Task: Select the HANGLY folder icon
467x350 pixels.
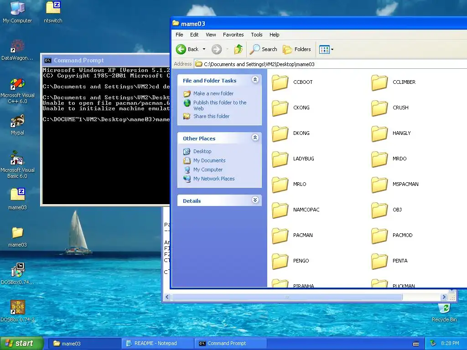Action: pyautogui.click(x=379, y=134)
